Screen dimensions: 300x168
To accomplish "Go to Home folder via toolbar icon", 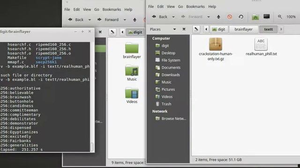I will point(255,17).
